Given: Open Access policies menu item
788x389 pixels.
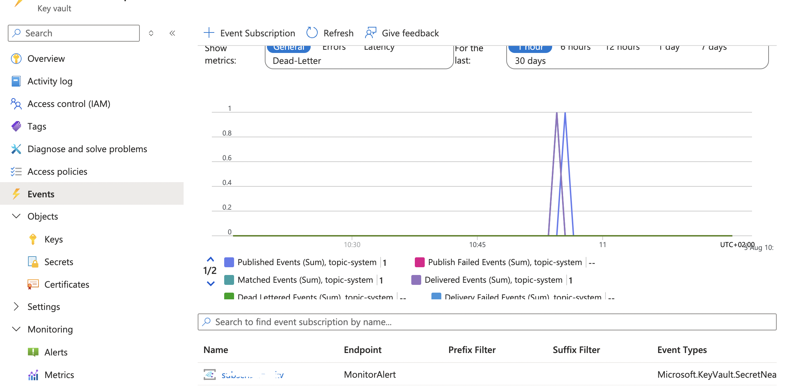Looking at the screenshot, I should point(57,172).
